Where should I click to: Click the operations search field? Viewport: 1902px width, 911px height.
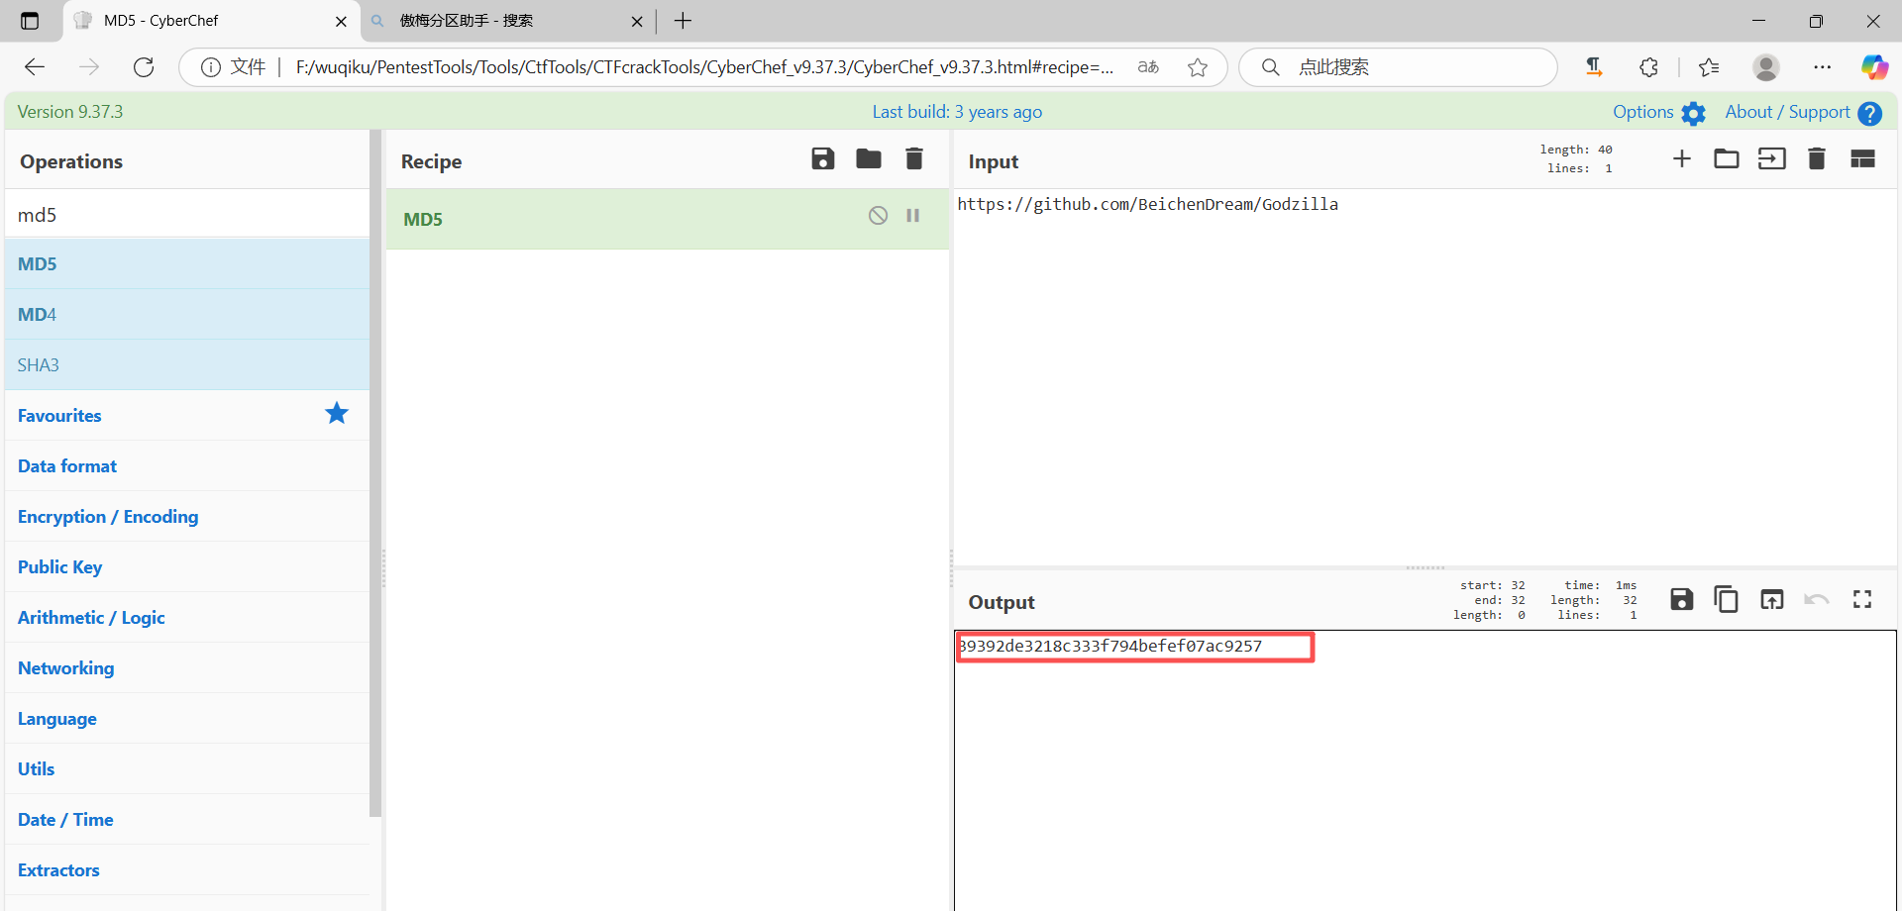(187, 214)
